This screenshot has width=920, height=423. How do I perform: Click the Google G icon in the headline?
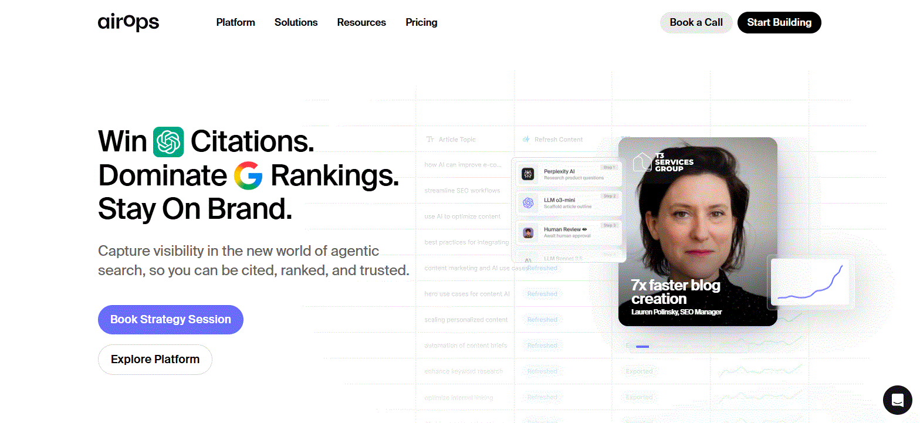[x=248, y=175]
